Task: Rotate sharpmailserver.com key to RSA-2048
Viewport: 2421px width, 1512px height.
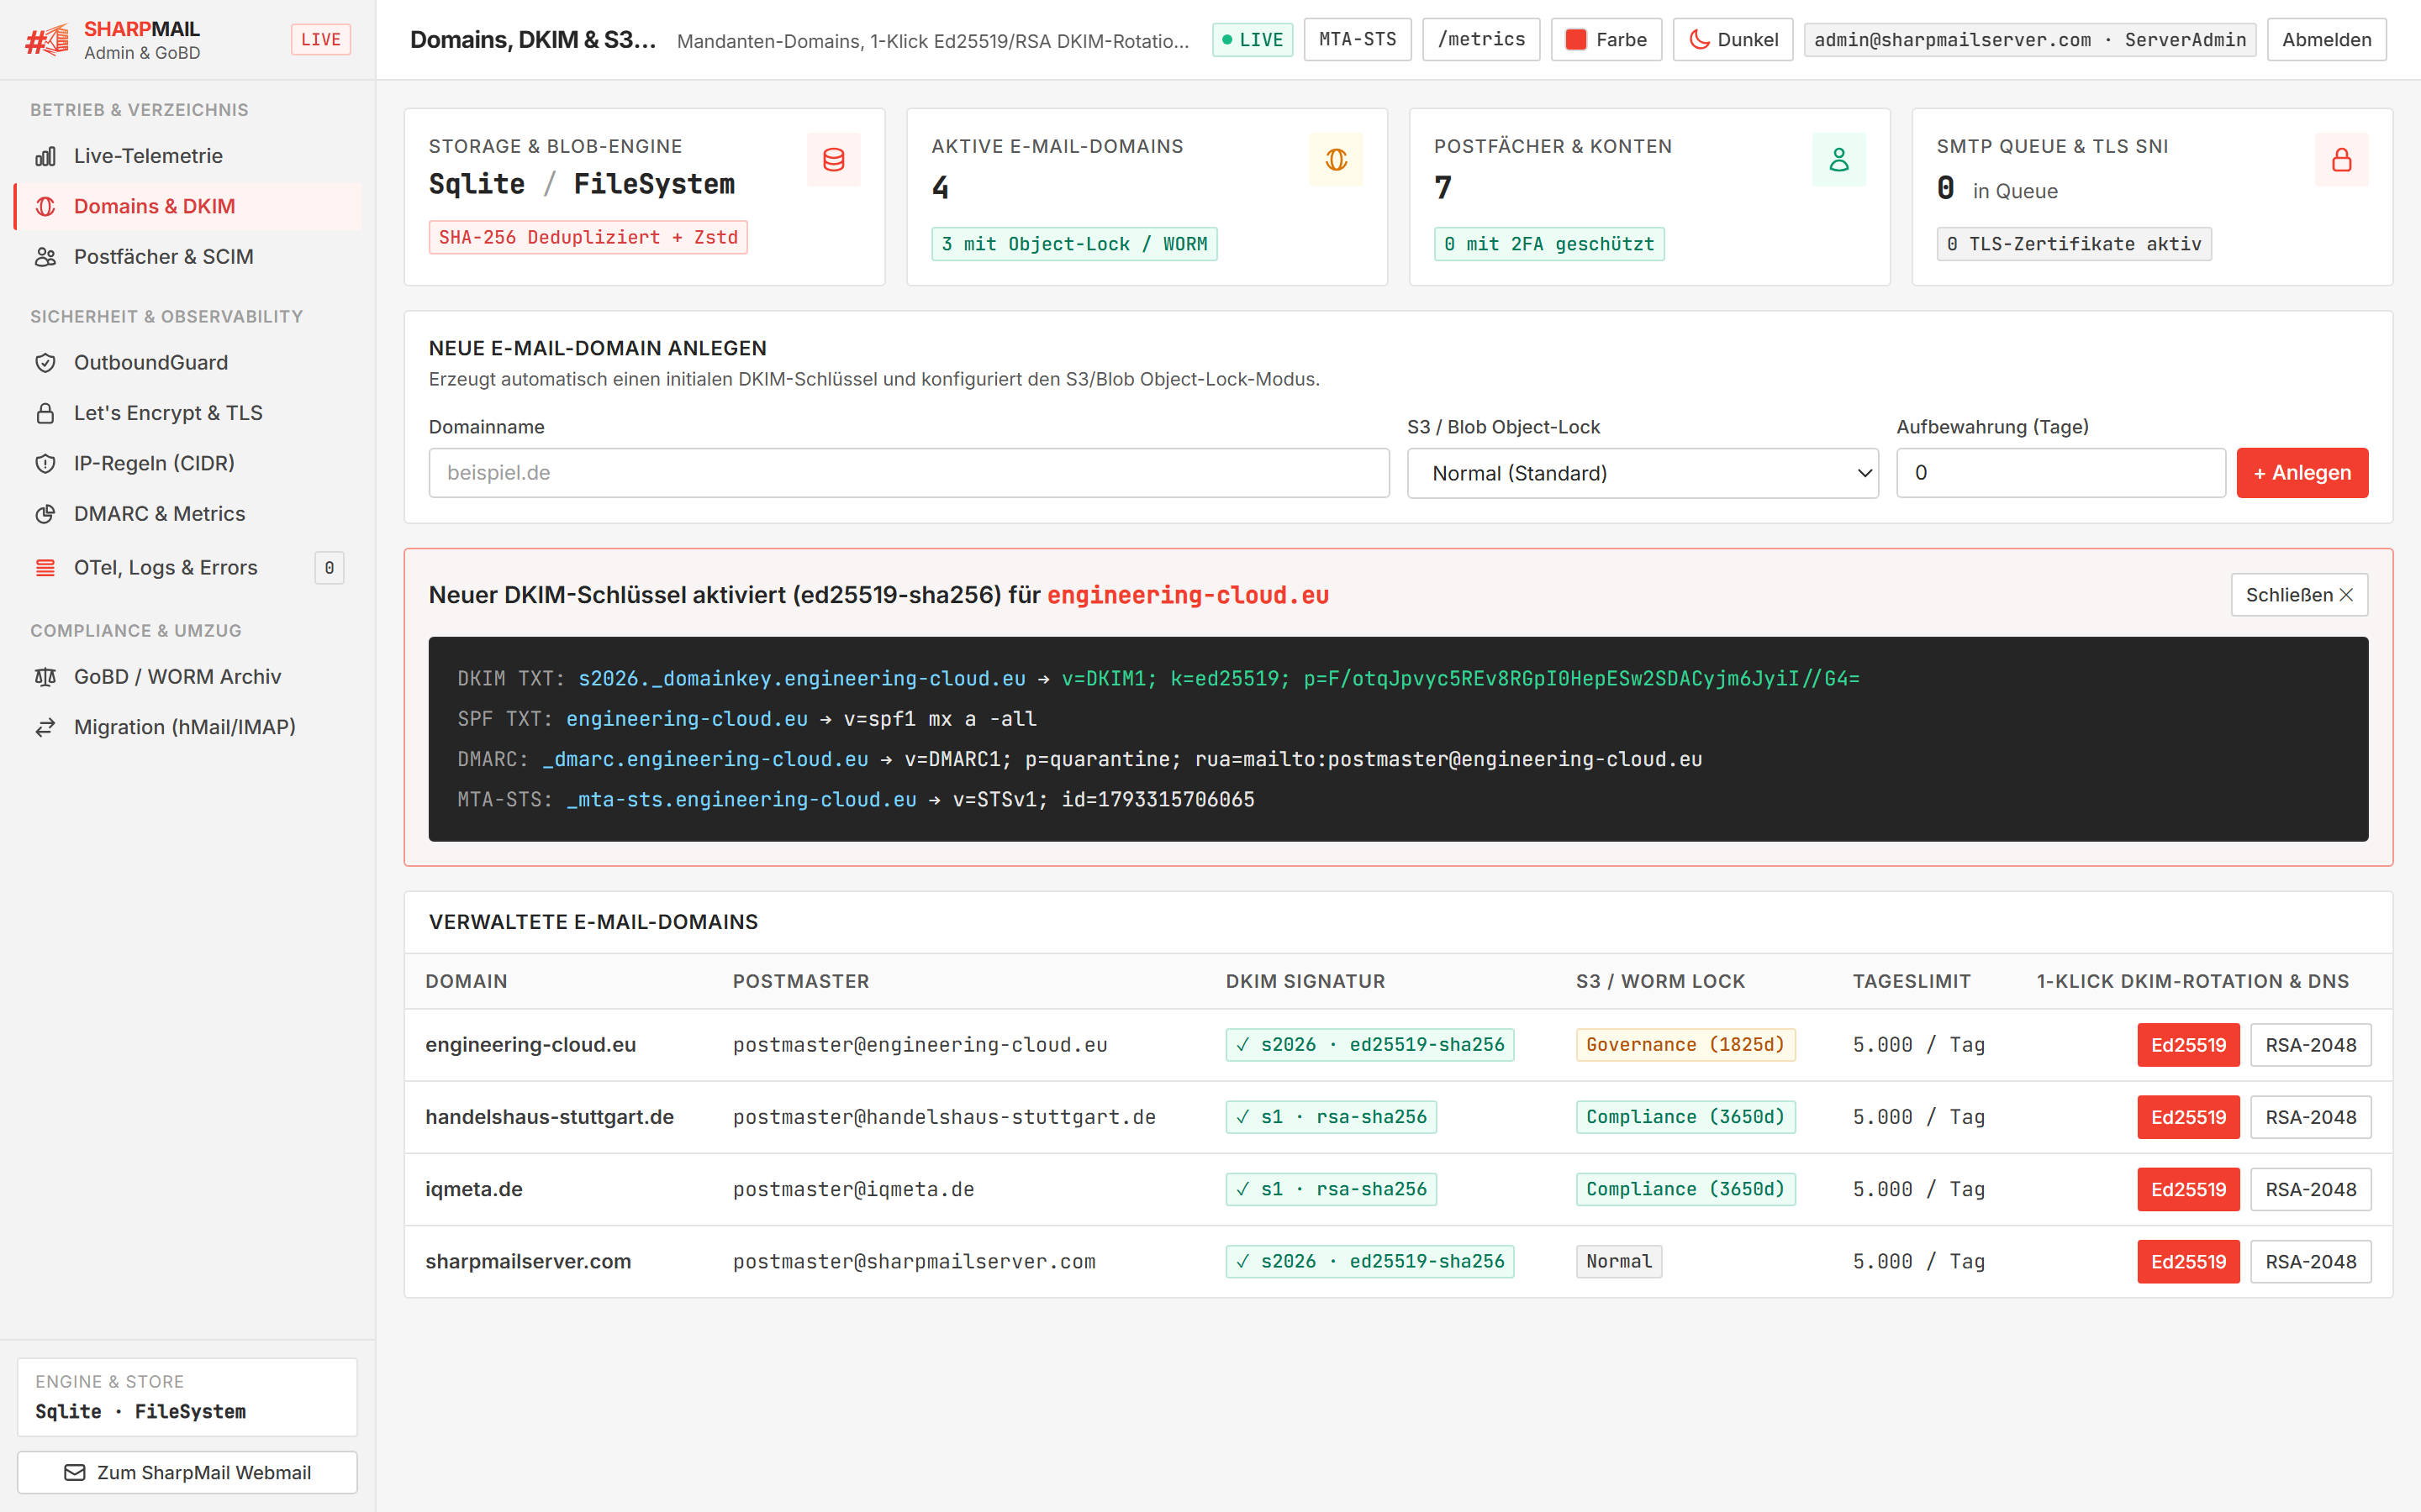Action: [x=2310, y=1262]
